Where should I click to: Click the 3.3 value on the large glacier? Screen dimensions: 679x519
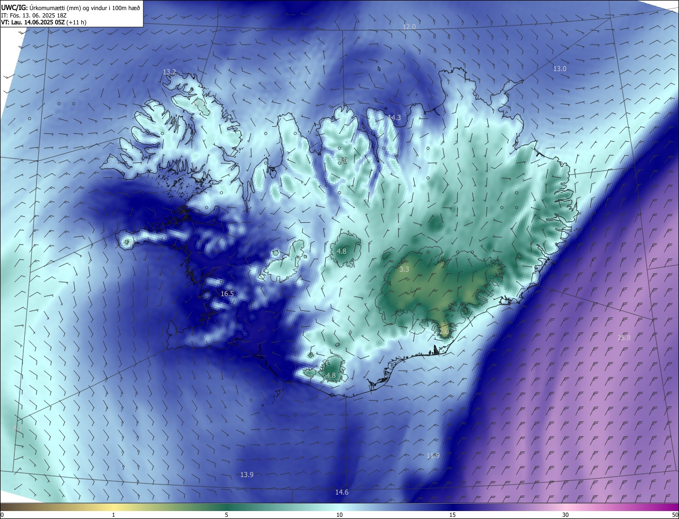coord(404,270)
